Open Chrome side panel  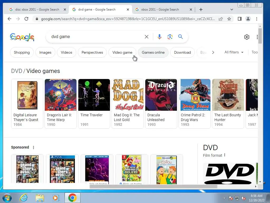point(239,19)
